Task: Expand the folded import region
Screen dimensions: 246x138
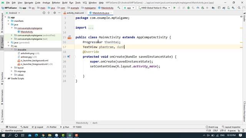Action: point(91,28)
